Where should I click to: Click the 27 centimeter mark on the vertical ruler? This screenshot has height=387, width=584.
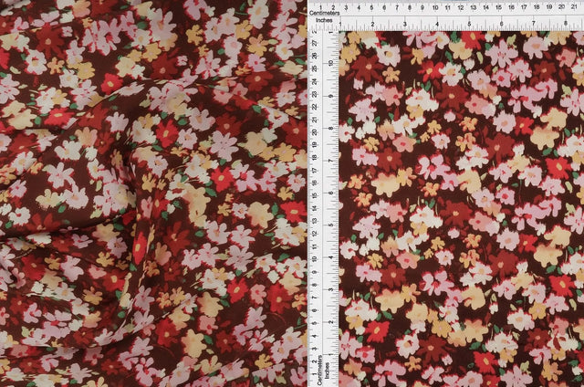(313, 42)
